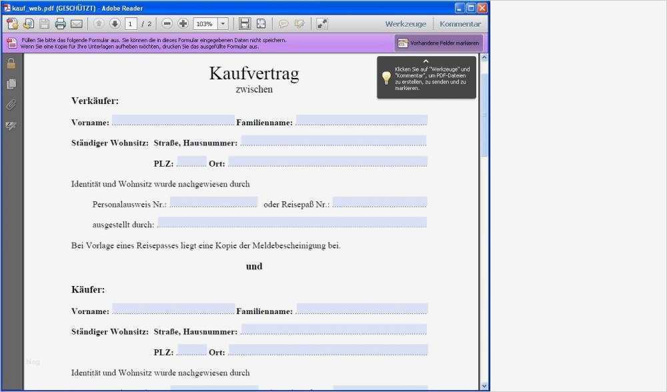Image resolution: width=667 pixels, height=392 pixels.
Task: Minimize the Adobe Reader window
Action: pyautogui.click(x=460, y=7)
